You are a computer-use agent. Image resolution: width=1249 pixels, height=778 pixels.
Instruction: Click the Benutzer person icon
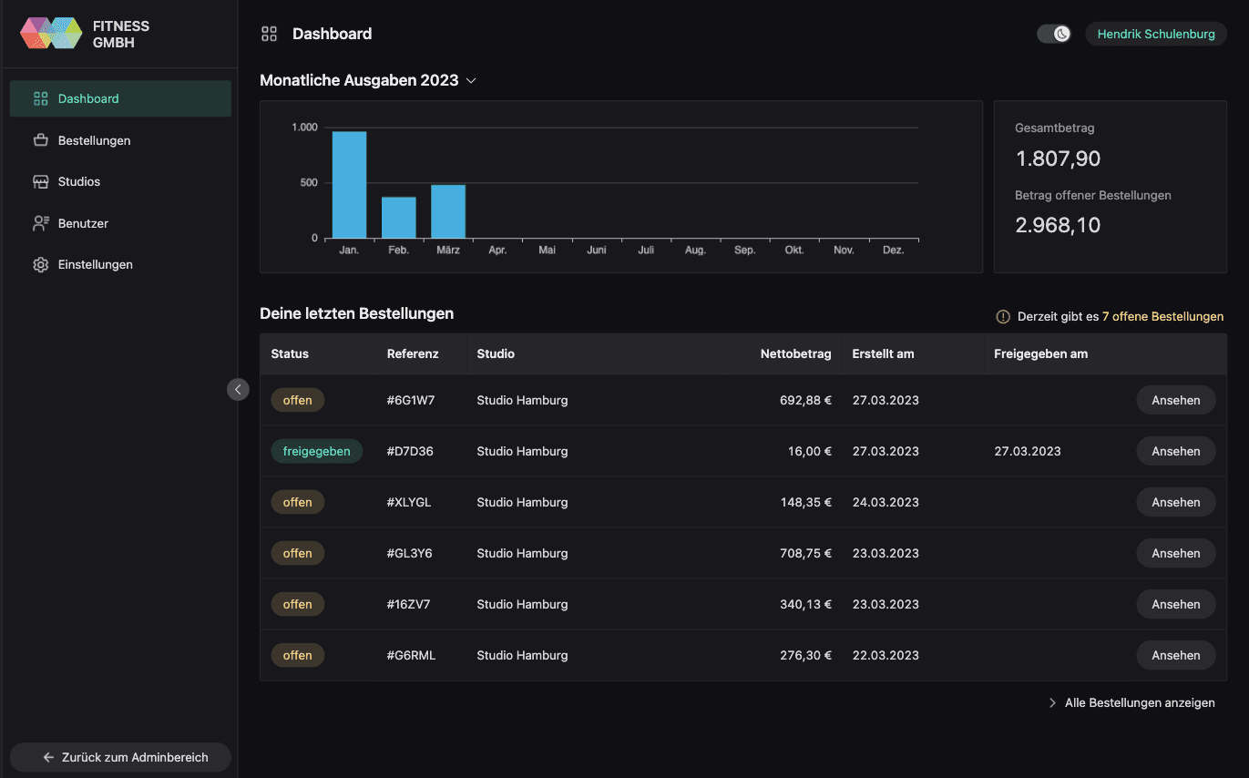click(x=40, y=223)
